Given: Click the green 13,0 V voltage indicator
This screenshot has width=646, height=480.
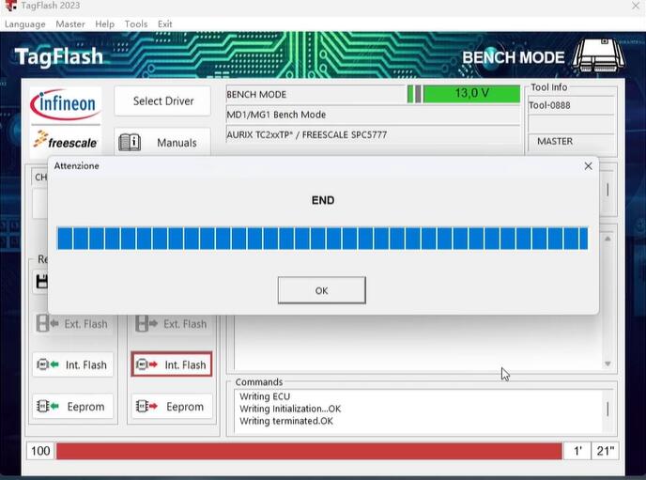Looking at the screenshot, I should 471,94.
